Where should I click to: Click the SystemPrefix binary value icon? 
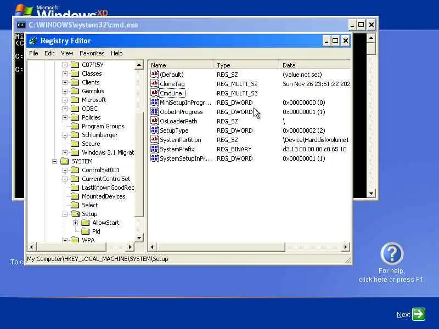click(155, 149)
